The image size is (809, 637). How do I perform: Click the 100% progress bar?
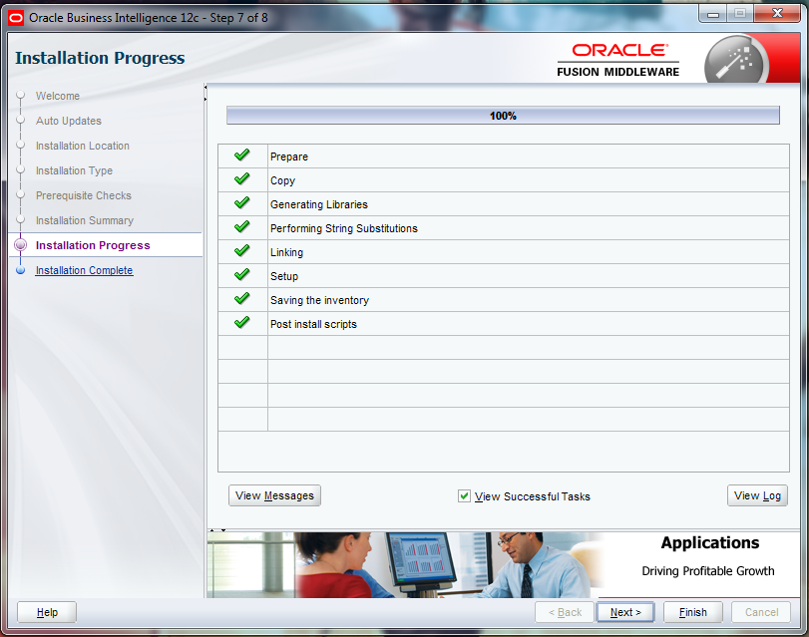[503, 116]
